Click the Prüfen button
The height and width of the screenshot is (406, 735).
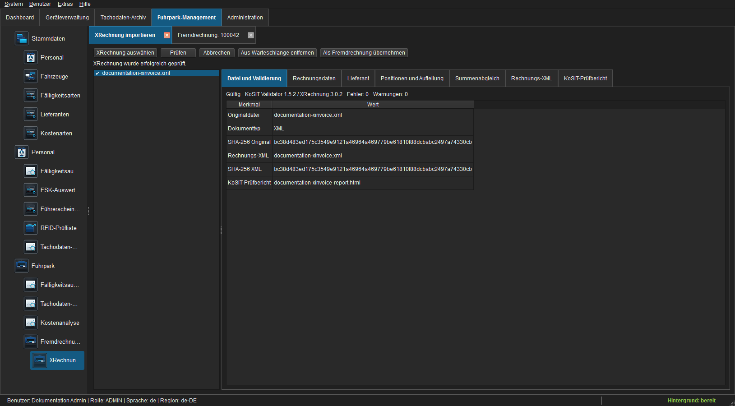point(178,53)
